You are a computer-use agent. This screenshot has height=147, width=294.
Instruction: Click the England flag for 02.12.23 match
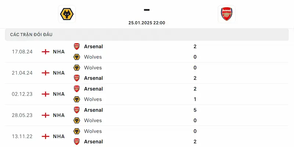[x=46, y=94]
